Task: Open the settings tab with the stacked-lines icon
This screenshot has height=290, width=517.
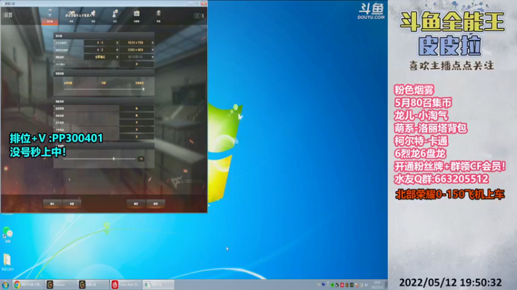Action: 158,16
